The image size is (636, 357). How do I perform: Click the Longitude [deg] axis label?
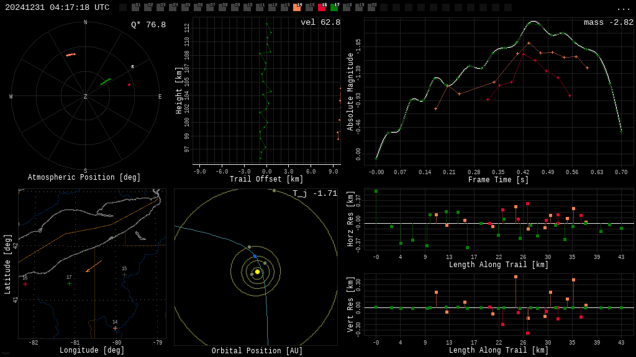pos(92,350)
